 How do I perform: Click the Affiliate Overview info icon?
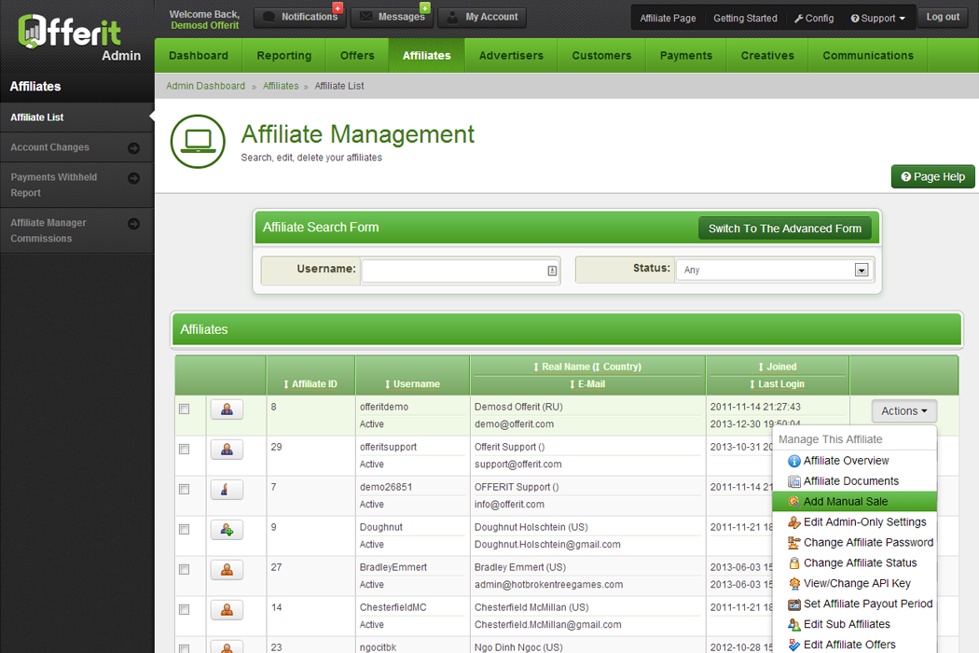793,461
